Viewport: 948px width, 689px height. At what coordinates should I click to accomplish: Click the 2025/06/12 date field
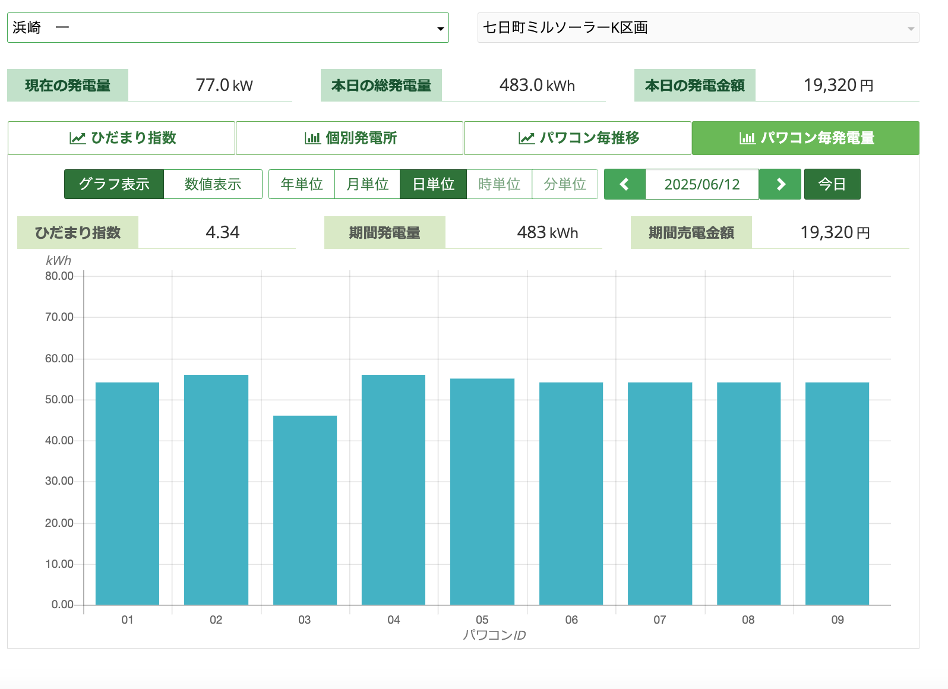pyautogui.click(x=702, y=184)
